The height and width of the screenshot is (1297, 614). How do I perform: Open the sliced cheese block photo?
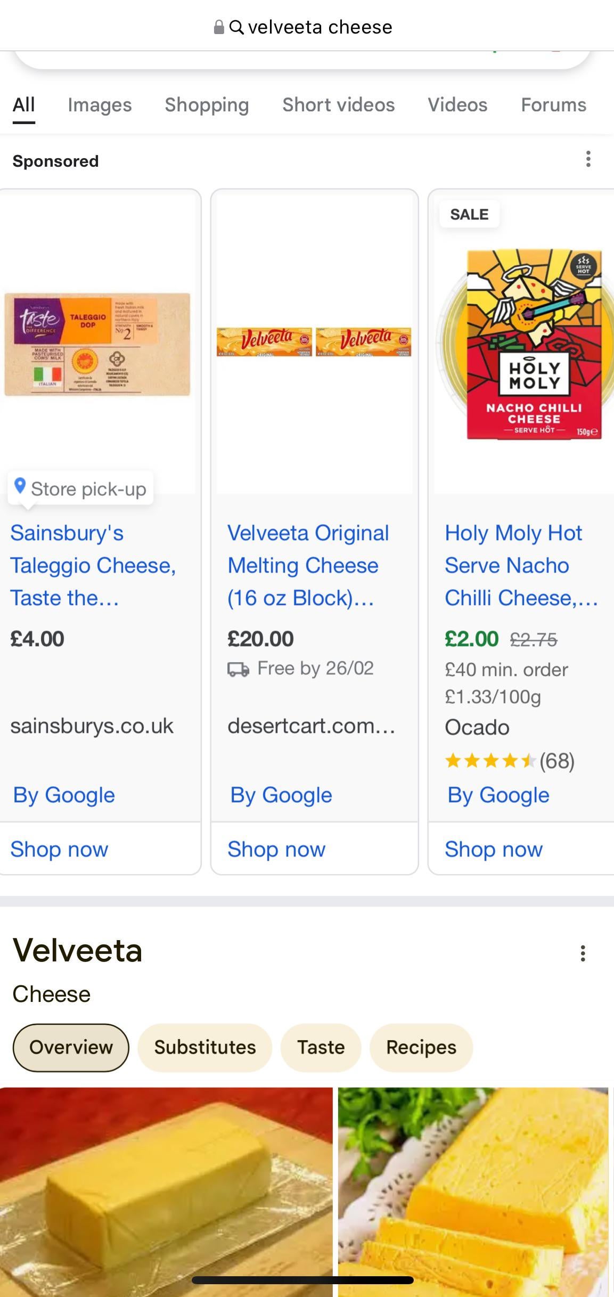pyautogui.click(x=474, y=1188)
